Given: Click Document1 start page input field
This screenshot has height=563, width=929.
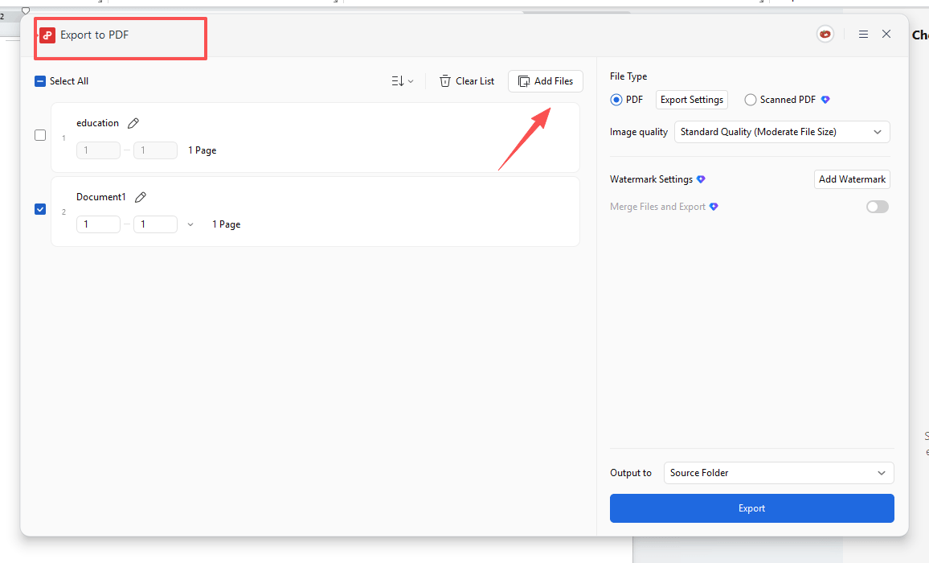Looking at the screenshot, I should coord(98,224).
